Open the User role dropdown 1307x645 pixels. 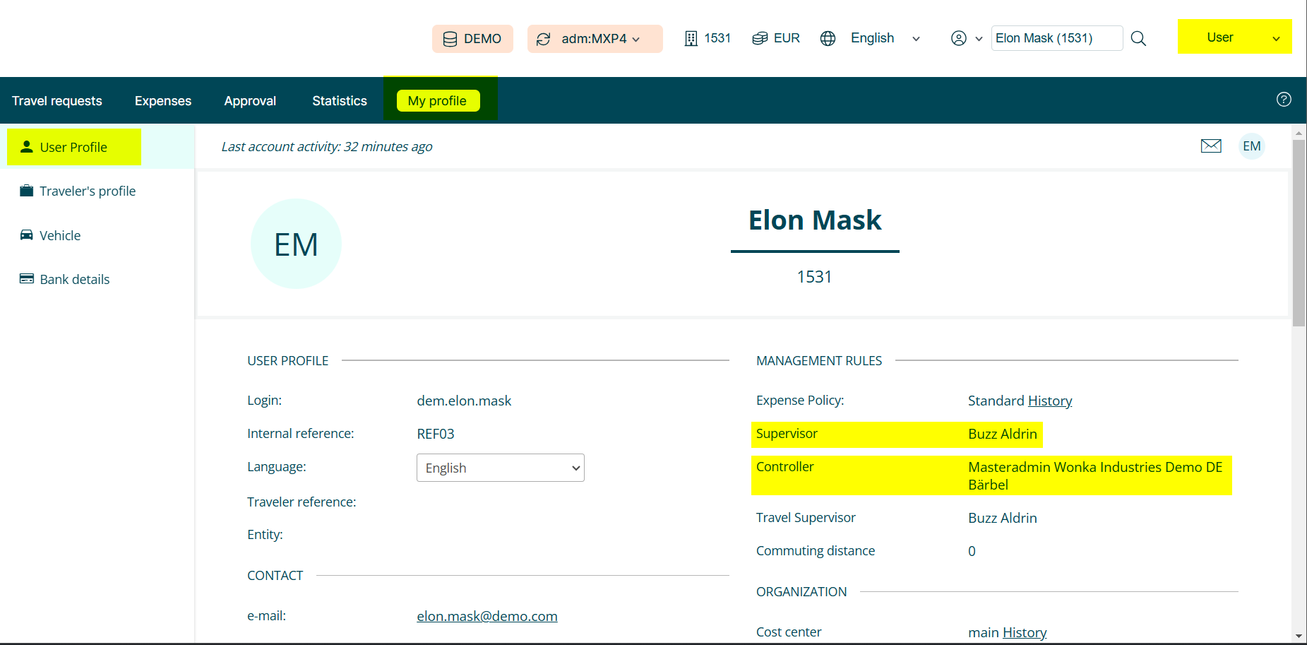pos(1234,37)
